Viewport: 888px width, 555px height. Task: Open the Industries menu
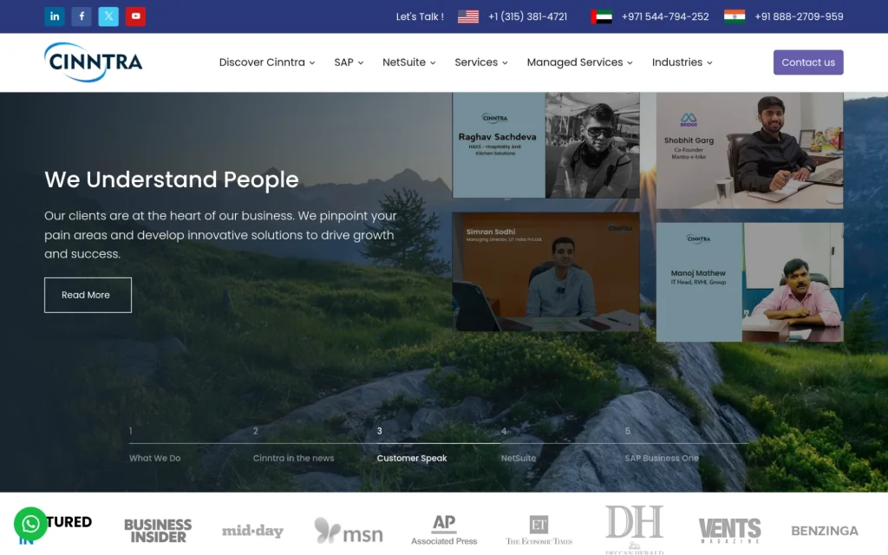point(682,62)
